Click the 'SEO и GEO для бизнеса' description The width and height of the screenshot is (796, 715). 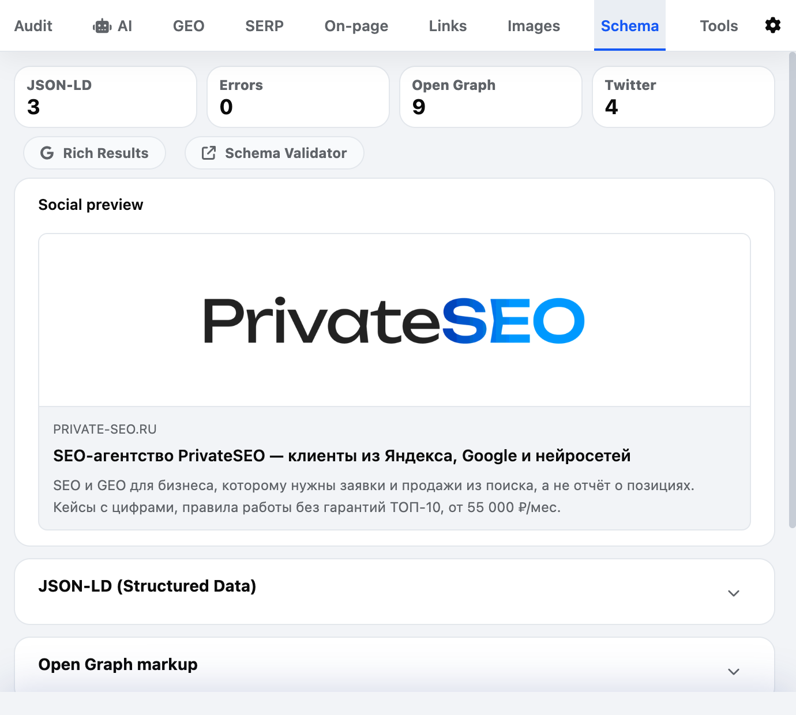point(374,496)
